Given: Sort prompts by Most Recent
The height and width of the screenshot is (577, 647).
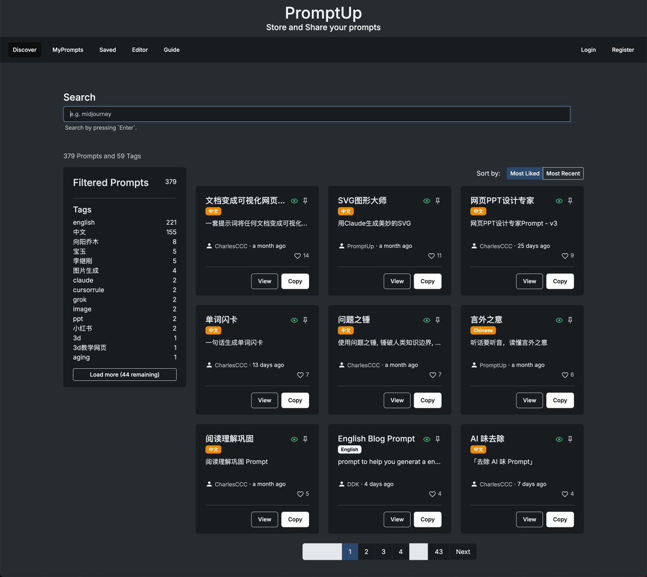Looking at the screenshot, I should point(563,173).
